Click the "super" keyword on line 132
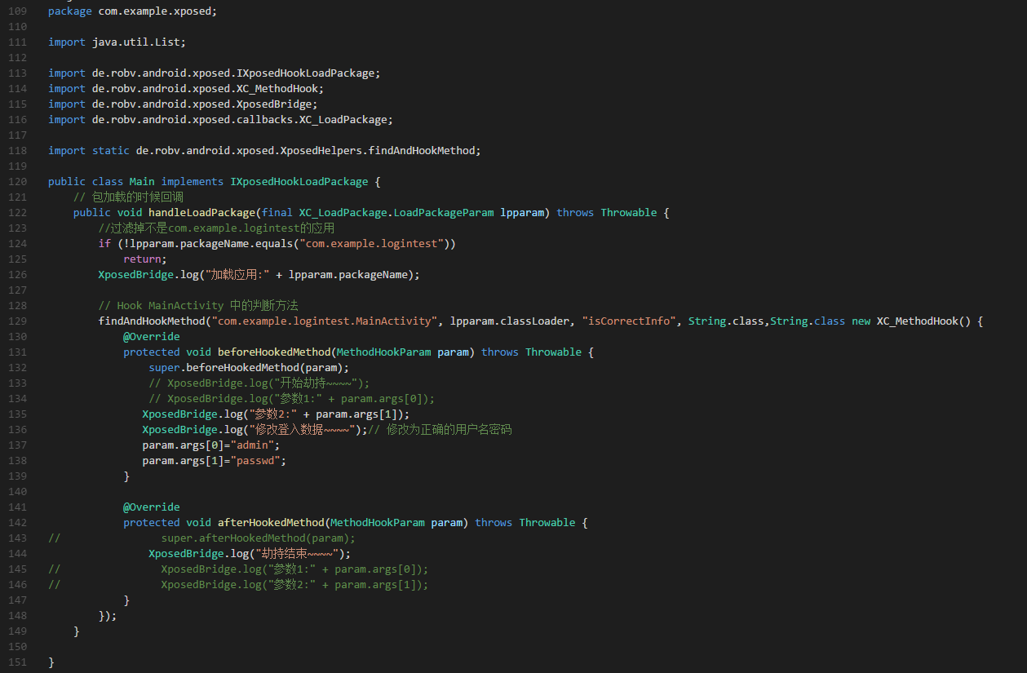This screenshot has height=673, width=1027. [x=164, y=368]
